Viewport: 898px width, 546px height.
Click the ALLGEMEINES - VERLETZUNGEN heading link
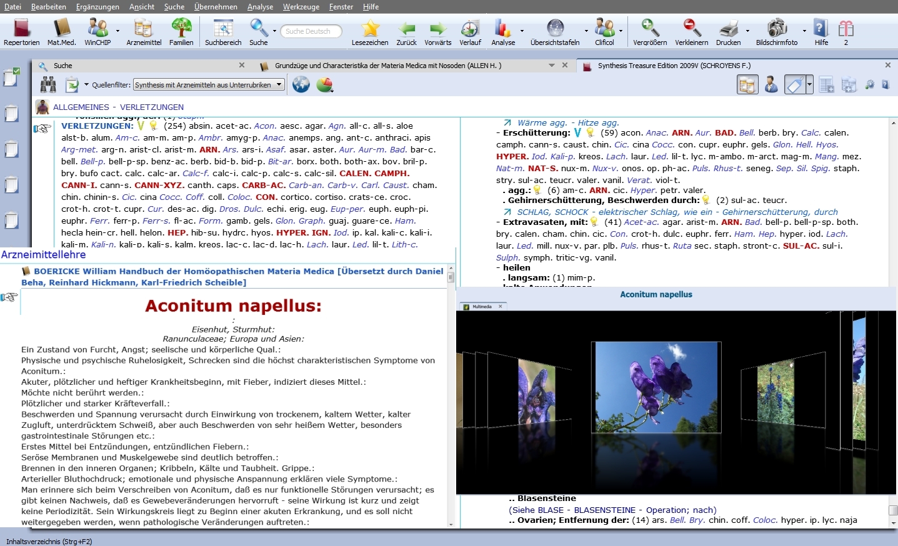[118, 107]
